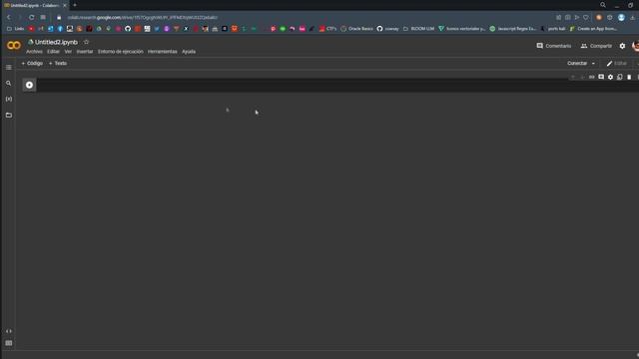Open browser tab search magnifier
The height and width of the screenshot is (359, 639).
(603, 5)
